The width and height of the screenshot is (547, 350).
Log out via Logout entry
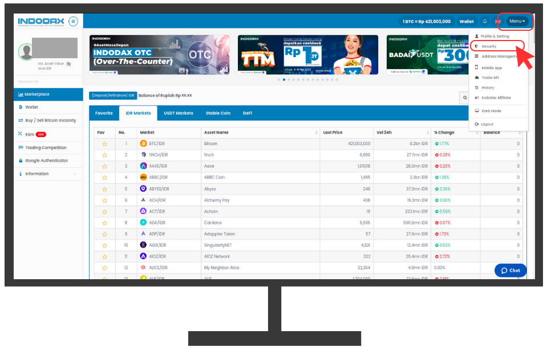[484, 124]
